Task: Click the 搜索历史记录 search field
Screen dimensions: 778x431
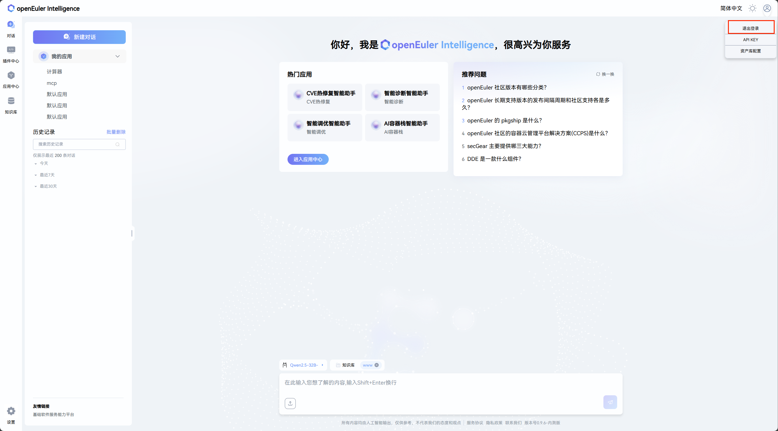Action: click(76, 144)
